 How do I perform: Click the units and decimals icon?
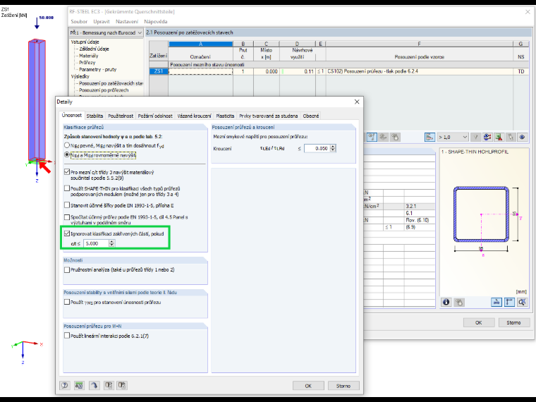coord(79,385)
